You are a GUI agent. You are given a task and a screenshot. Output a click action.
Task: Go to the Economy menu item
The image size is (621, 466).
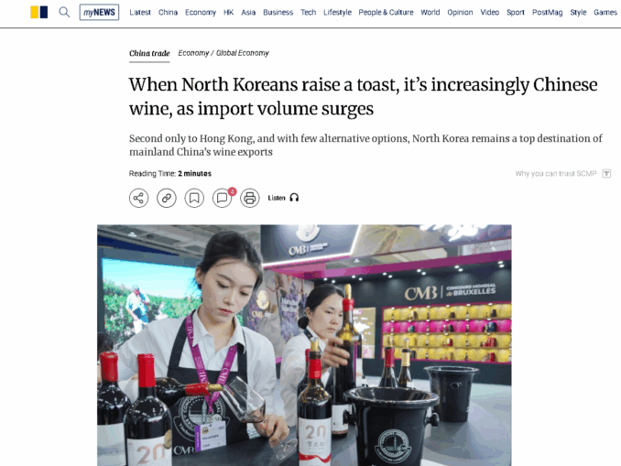coord(201,12)
